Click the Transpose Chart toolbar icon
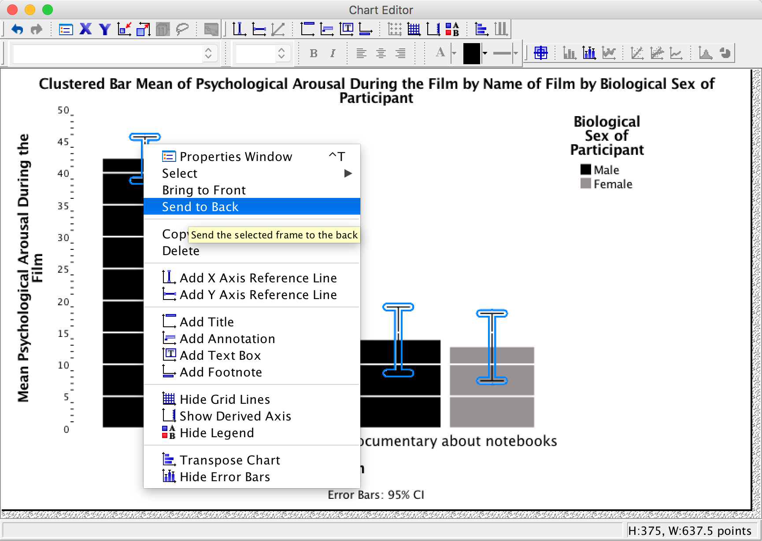The image size is (762, 541). (x=481, y=29)
